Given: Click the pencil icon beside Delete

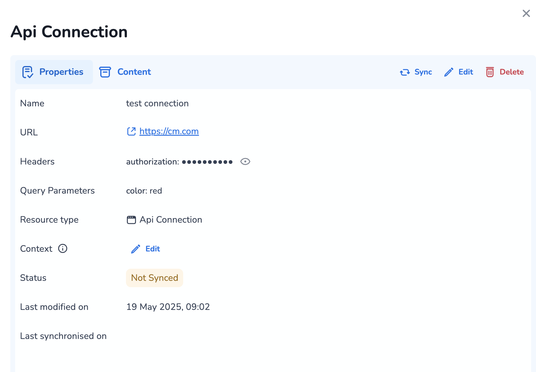Looking at the screenshot, I should tap(448, 72).
